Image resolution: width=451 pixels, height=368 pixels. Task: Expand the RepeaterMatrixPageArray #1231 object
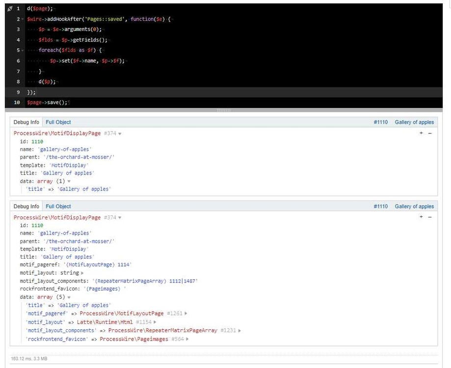pos(239,331)
